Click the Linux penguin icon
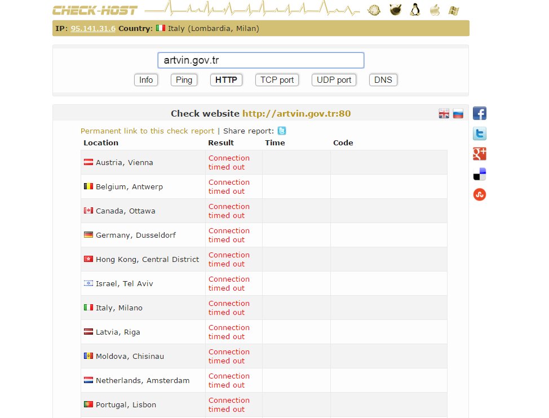This screenshot has width=549, height=418. pyautogui.click(x=415, y=10)
